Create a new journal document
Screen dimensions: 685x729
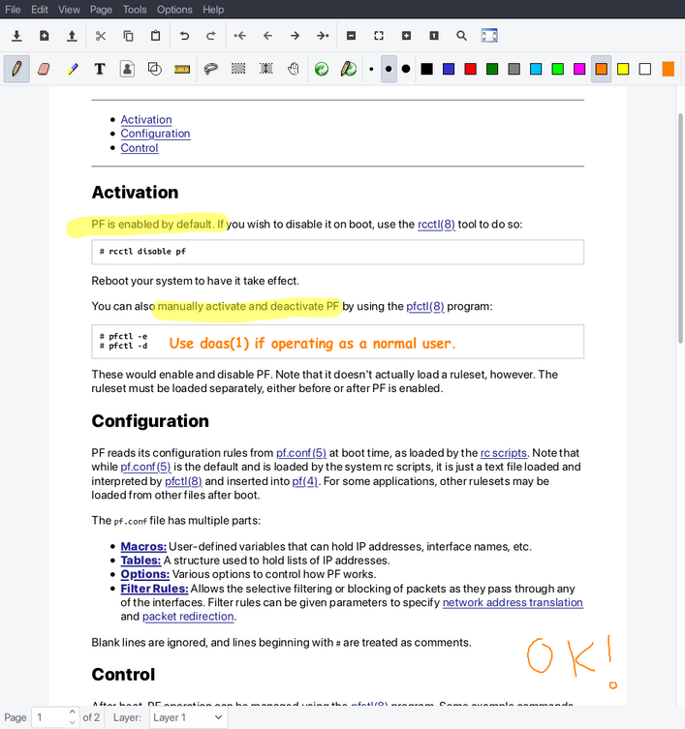pyautogui.click(x=45, y=36)
